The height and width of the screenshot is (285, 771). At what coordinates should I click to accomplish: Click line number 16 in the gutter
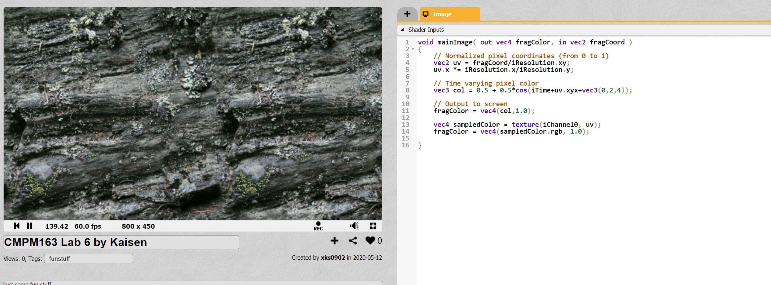(x=406, y=145)
